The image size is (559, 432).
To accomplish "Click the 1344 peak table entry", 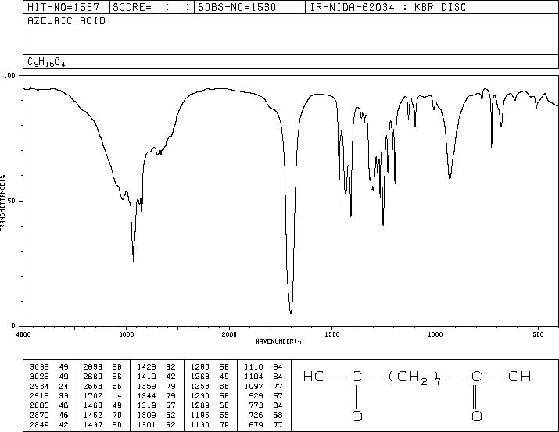I will pos(156,395).
